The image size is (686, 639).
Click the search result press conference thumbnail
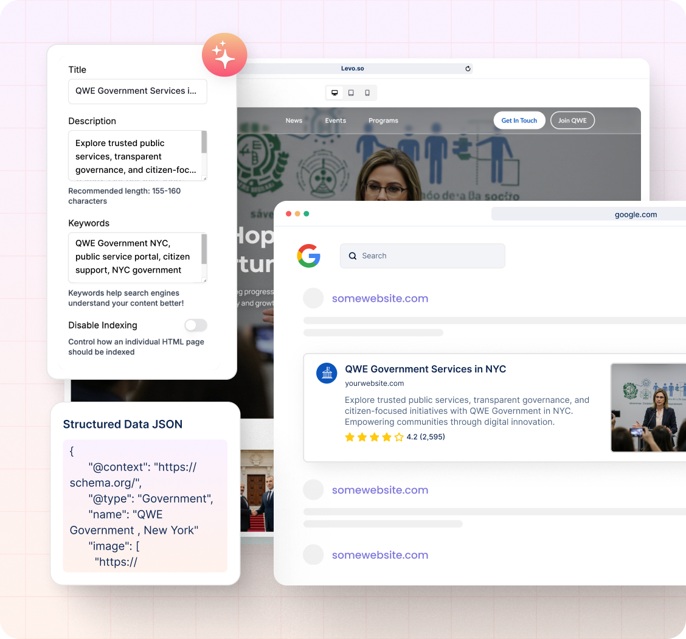coord(648,408)
